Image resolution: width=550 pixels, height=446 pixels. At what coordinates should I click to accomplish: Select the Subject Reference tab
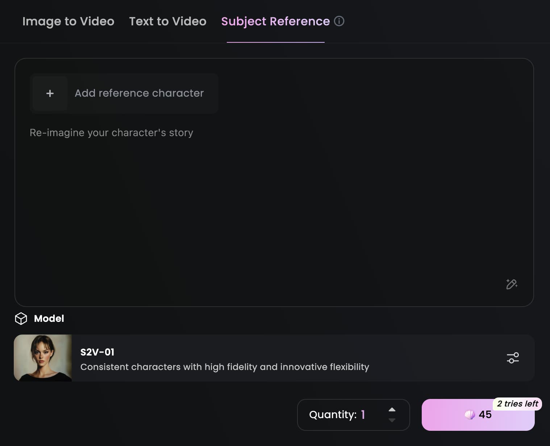pos(275,21)
